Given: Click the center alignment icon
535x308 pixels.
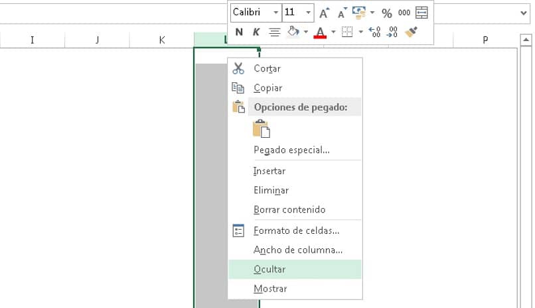Looking at the screenshot, I should pos(274,31).
